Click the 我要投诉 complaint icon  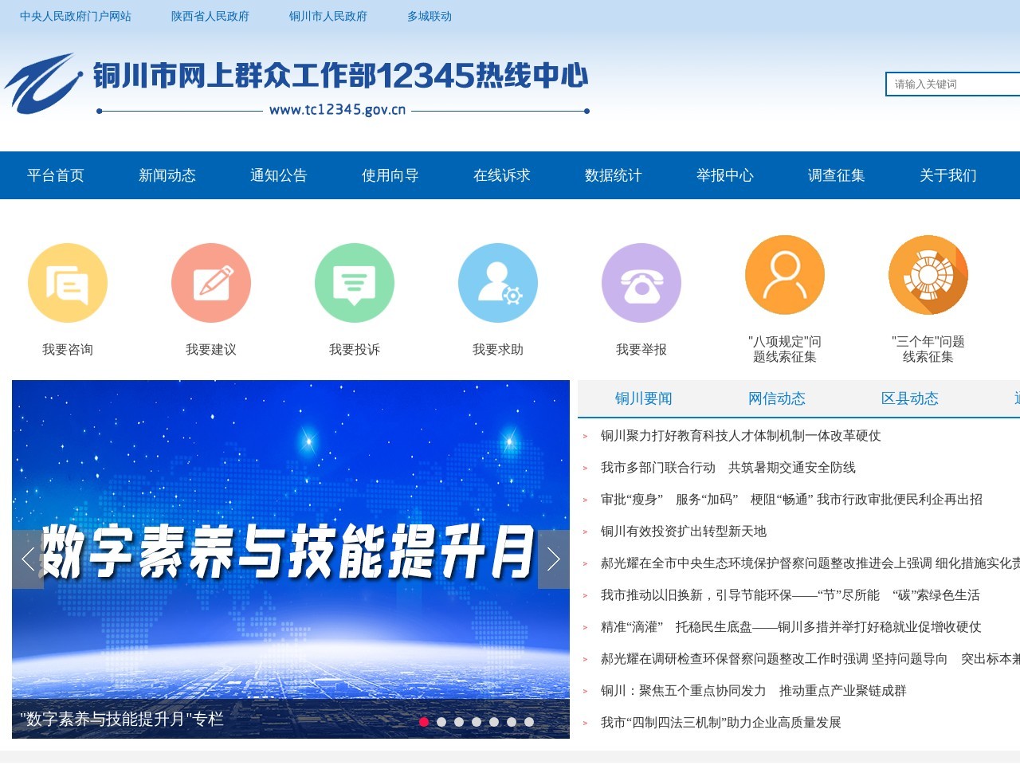pyautogui.click(x=355, y=282)
